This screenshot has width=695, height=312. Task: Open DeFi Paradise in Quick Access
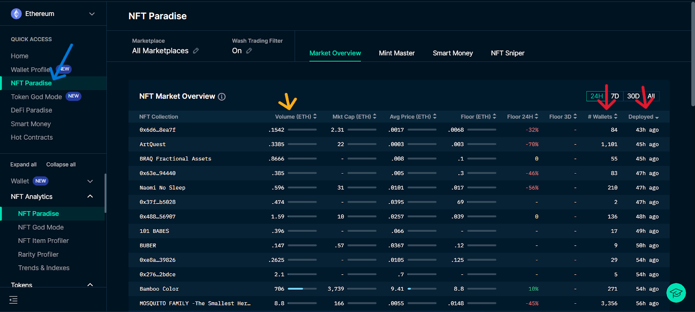pyautogui.click(x=31, y=110)
